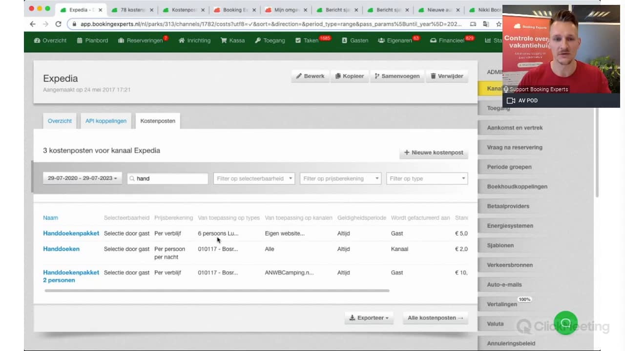Viewport: 625px width, 351px height.
Task: Open Aankomst en vertrek in sidebar
Action: [x=515, y=128]
